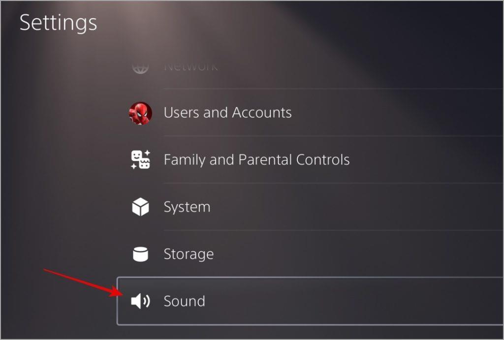Screen dimensions: 504x340
Task: Select the Sound text label
Action: (x=184, y=301)
